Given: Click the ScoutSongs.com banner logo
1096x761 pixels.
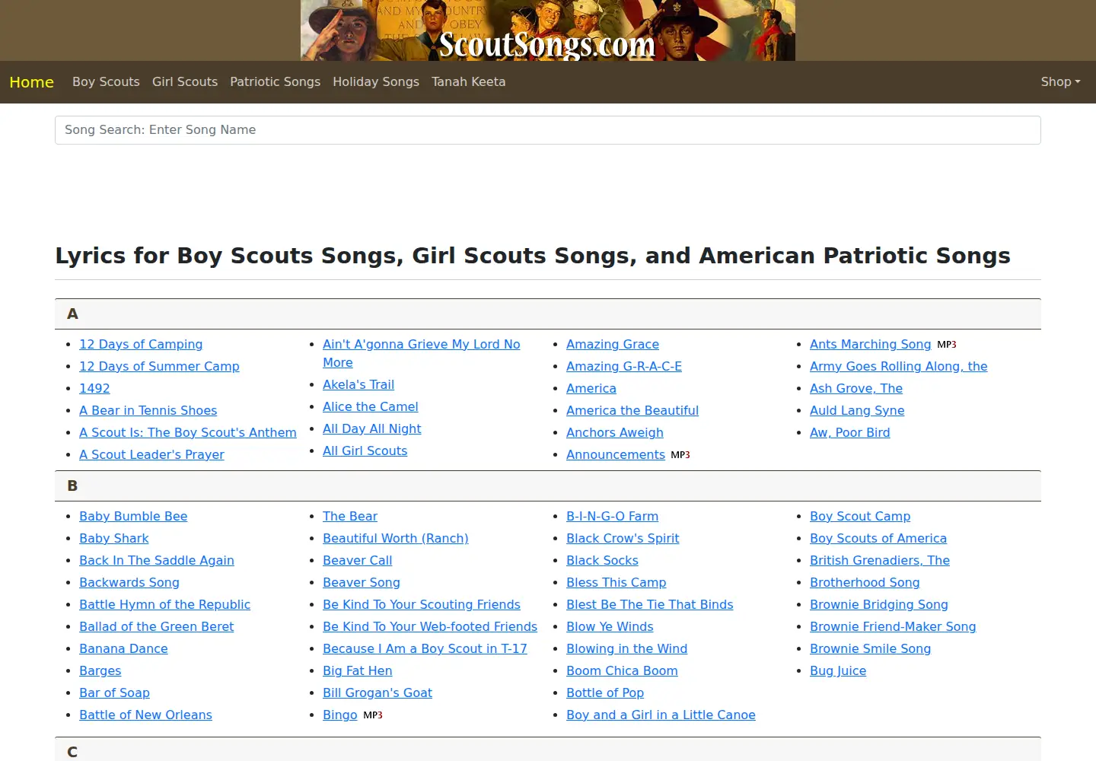Looking at the screenshot, I should pos(548,30).
